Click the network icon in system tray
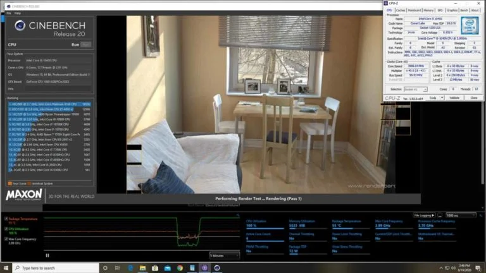Image resolution: width=486 pixels, height=273 pixels. [x=447, y=268]
